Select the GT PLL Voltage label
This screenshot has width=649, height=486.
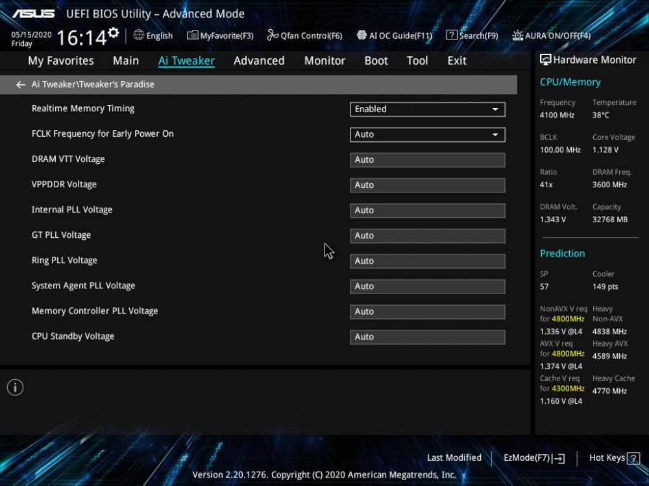coord(61,235)
